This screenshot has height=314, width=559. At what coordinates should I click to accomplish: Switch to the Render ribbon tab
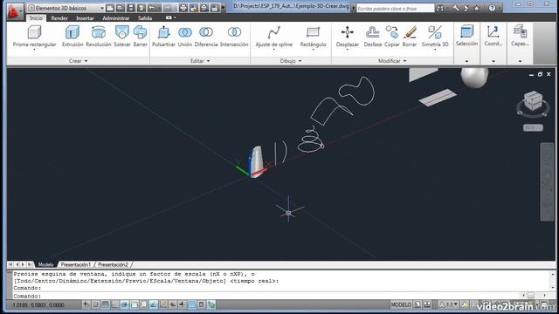pos(59,18)
